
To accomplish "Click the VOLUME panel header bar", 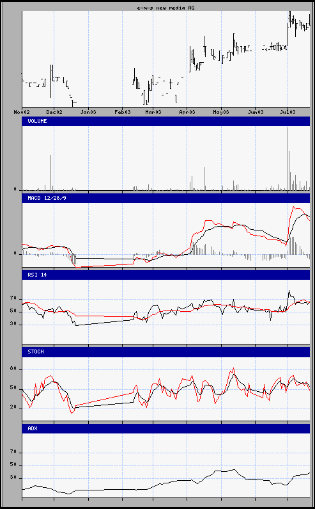I will tap(166, 121).
